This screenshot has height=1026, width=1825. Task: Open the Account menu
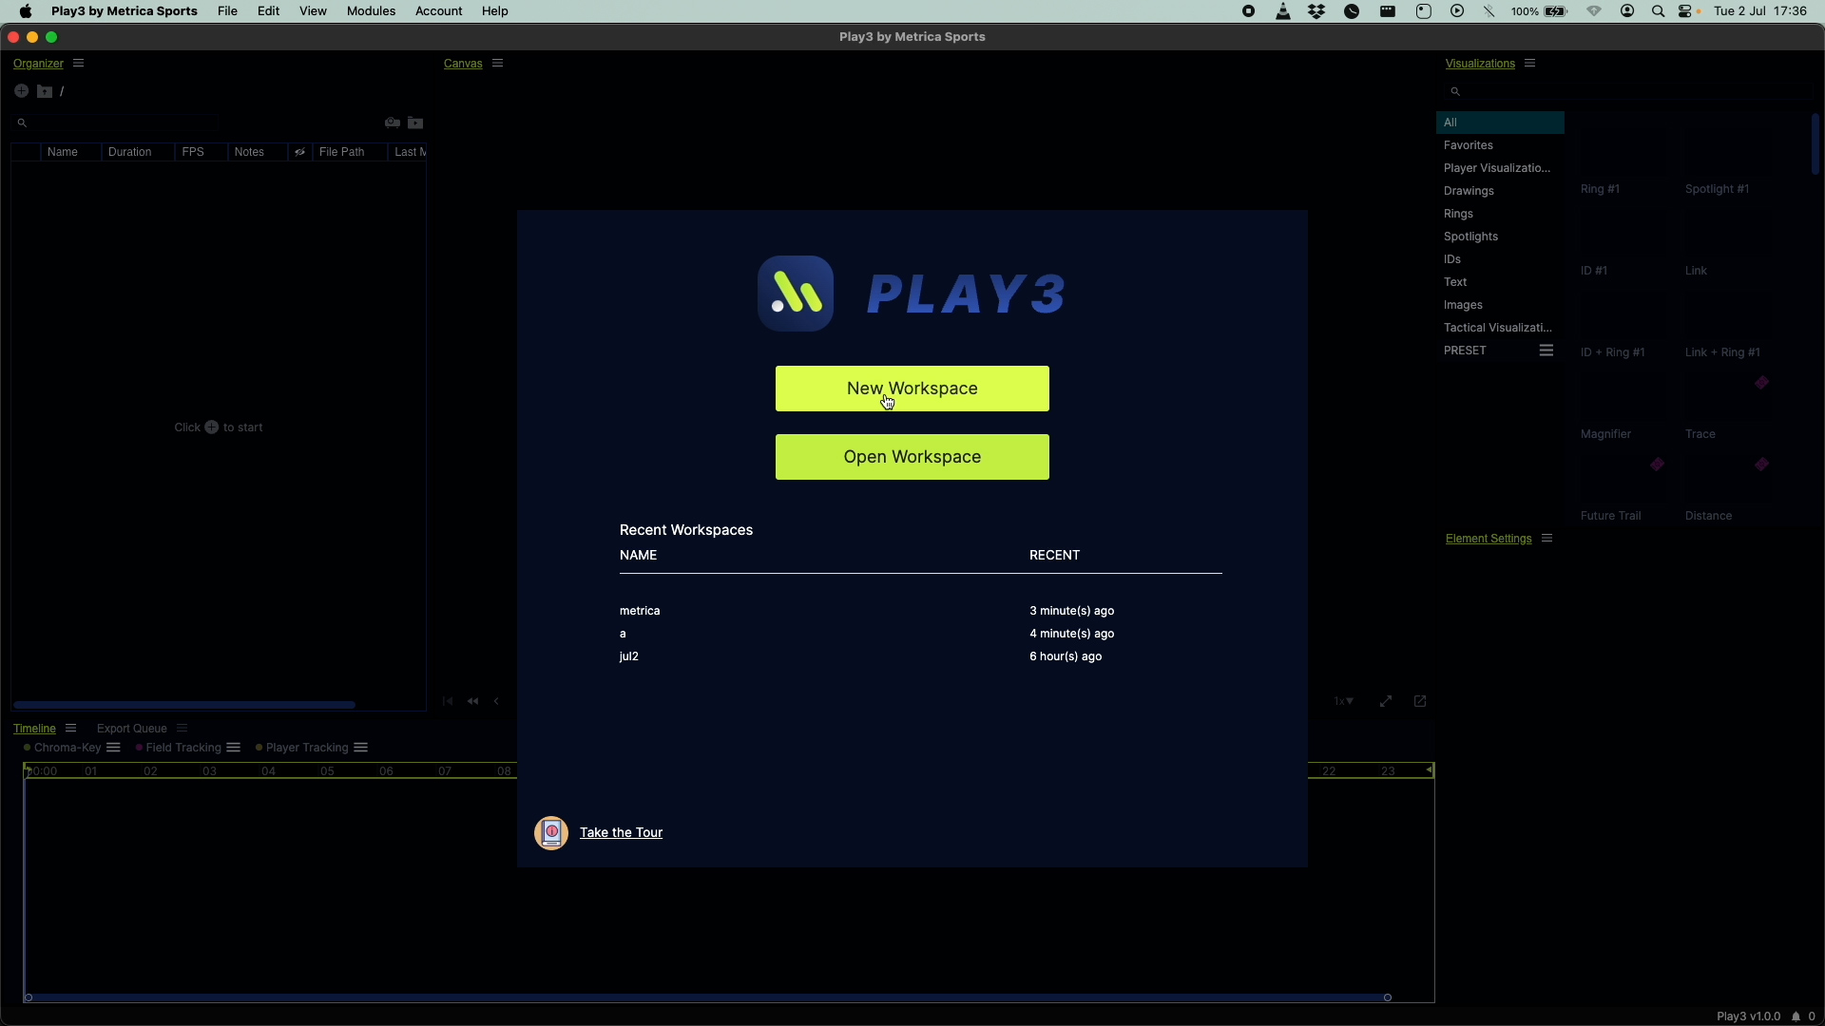439,11
